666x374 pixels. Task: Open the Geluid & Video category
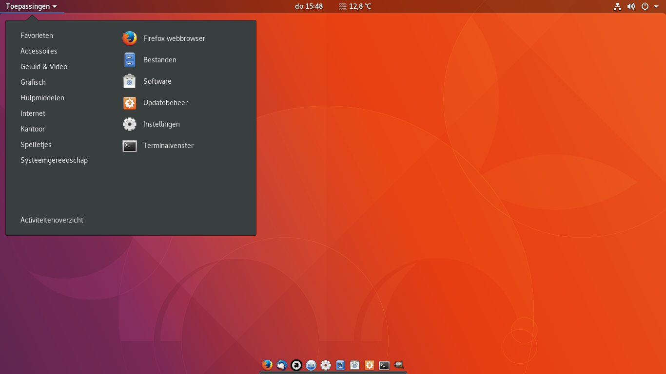pyautogui.click(x=44, y=67)
